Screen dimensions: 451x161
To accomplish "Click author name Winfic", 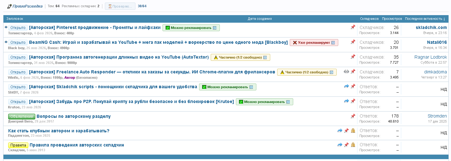I will click(13, 78).
